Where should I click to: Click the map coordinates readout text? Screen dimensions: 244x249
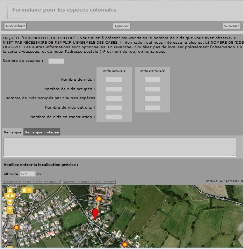(224, 181)
